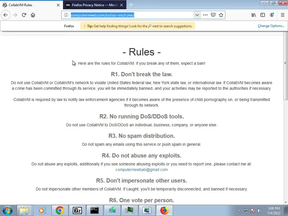The height and width of the screenshot is (216, 288).
Task: Open the network tray icon
Action: coord(246,211)
